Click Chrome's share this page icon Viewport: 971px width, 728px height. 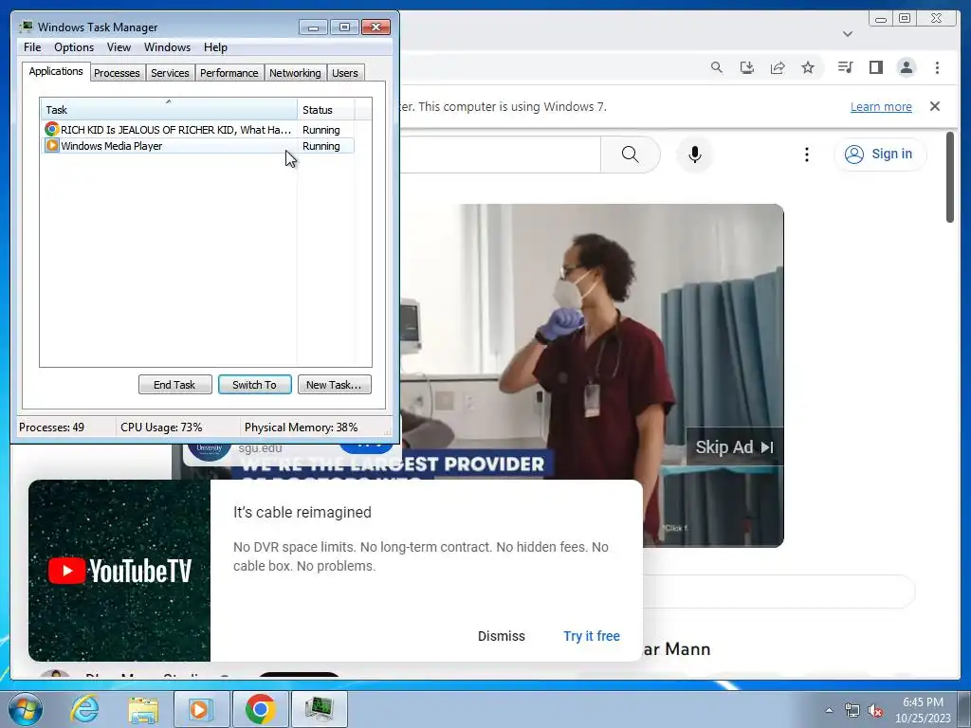[778, 67]
